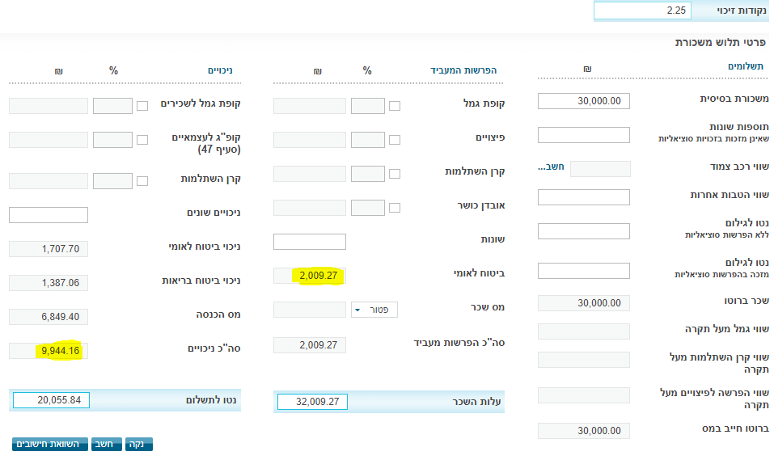Click the נטו לגילום ללא הפרשות field

pyautogui.click(x=583, y=231)
